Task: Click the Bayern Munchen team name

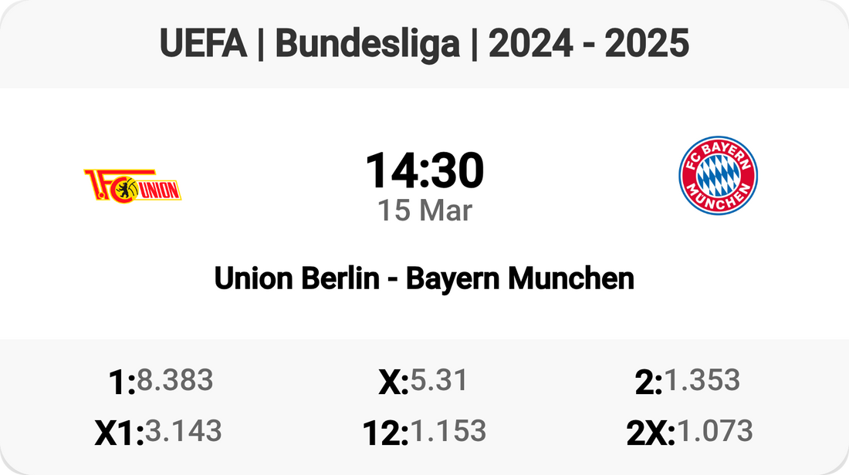Action: point(520,278)
